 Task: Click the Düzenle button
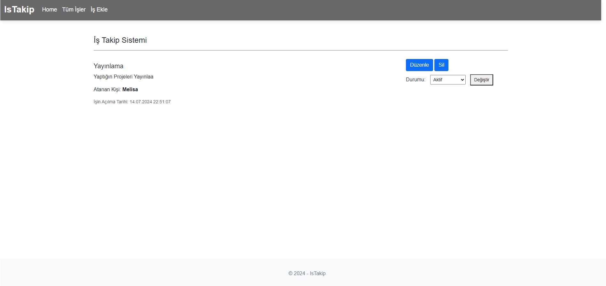pyautogui.click(x=419, y=65)
